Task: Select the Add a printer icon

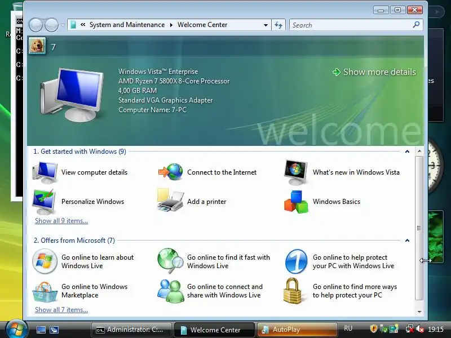Action: click(170, 200)
